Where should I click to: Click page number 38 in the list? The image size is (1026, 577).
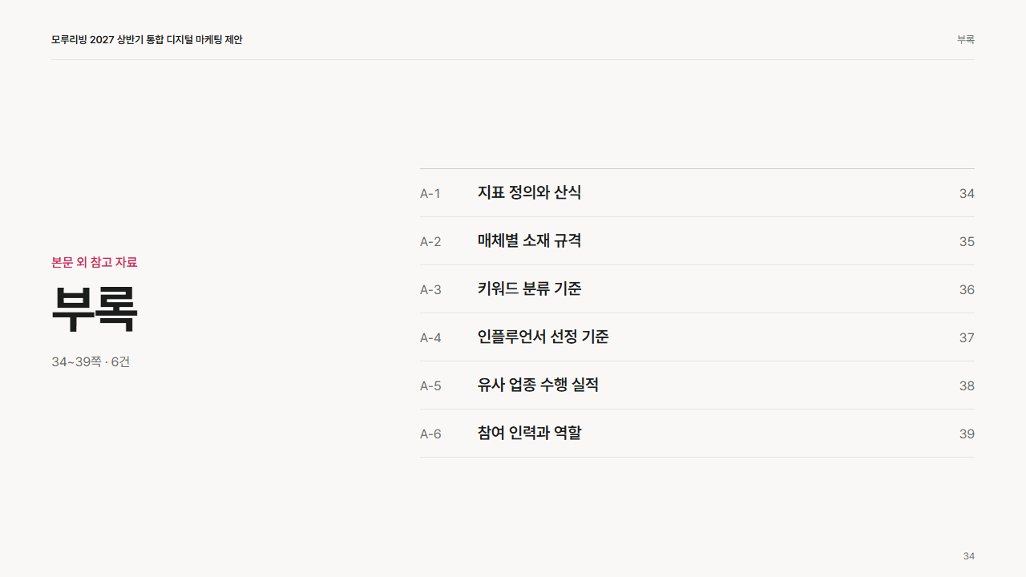967,385
